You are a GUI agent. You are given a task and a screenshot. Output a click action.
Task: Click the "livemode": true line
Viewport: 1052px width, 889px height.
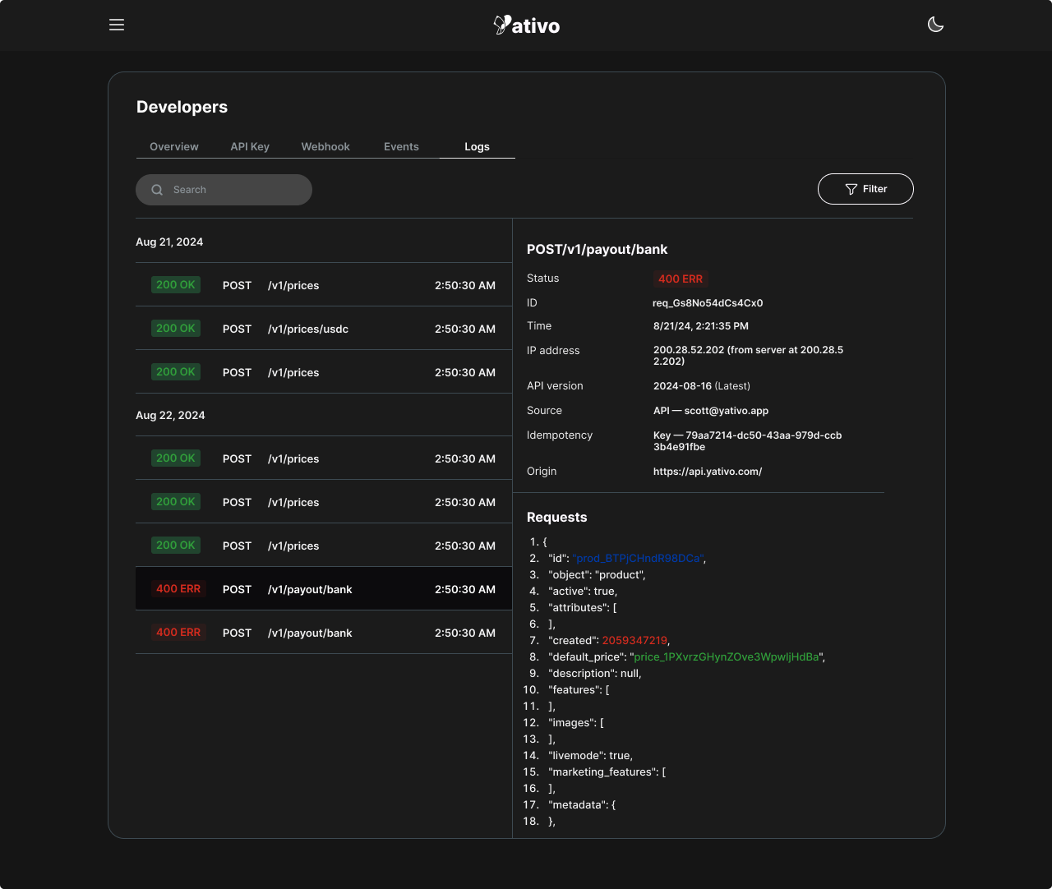click(590, 755)
